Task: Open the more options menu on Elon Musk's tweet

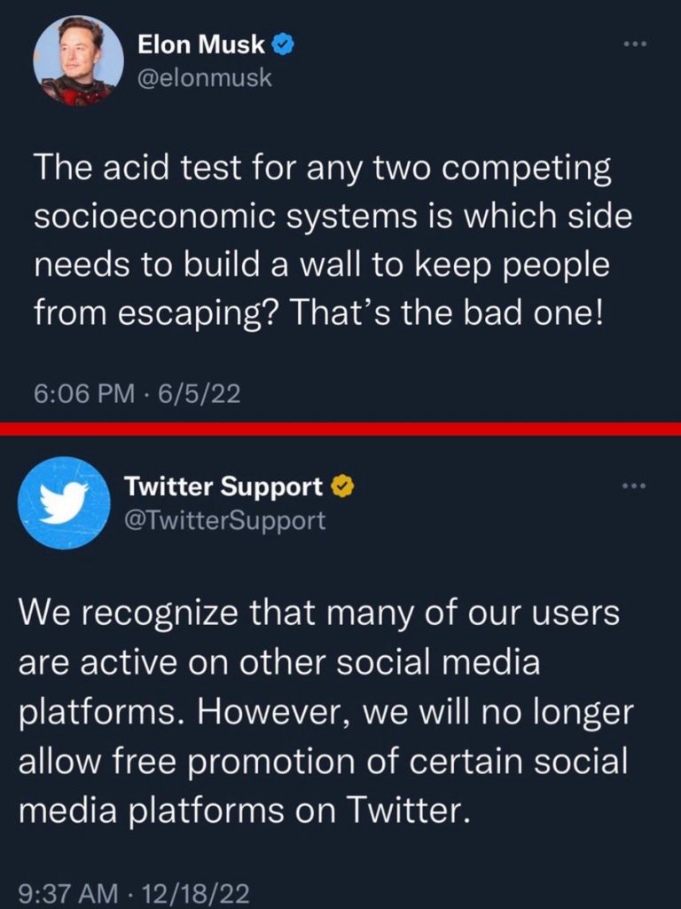Action: 635,42
